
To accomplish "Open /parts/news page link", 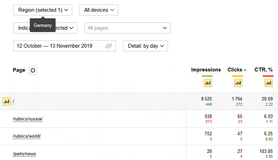I will point(24,154).
